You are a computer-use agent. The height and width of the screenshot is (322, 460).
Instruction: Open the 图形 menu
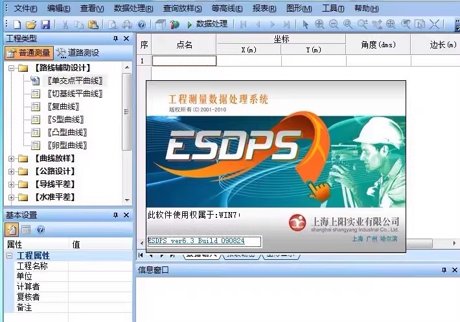pos(299,8)
